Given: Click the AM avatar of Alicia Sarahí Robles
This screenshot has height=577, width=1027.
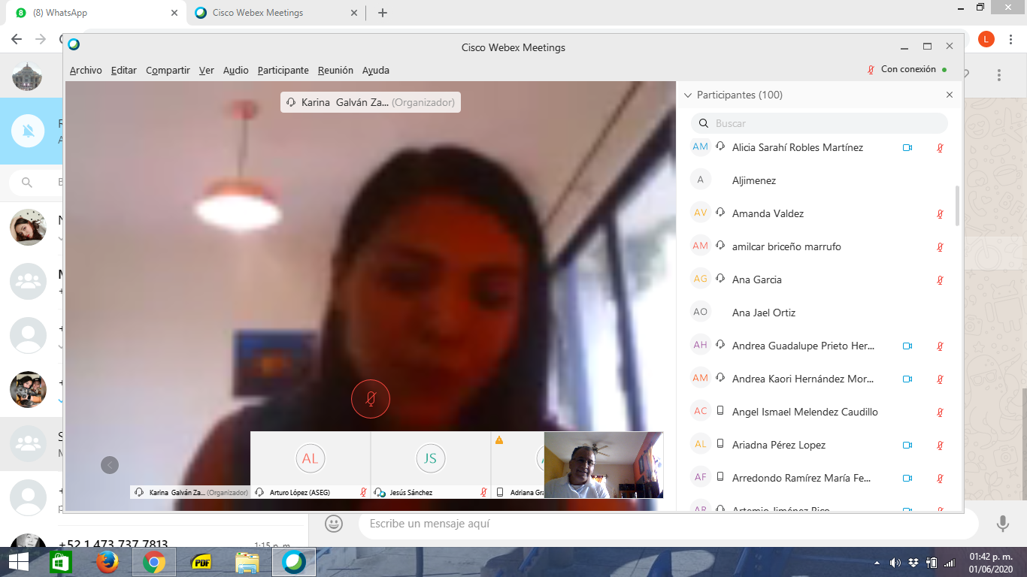Looking at the screenshot, I should pyautogui.click(x=701, y=147).
